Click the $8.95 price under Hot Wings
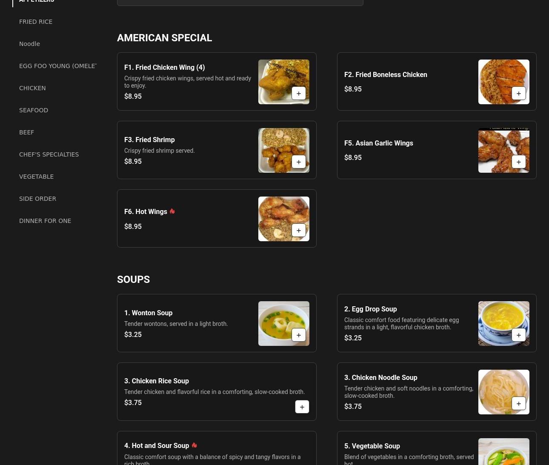549x465 pixels. point(133,226)
